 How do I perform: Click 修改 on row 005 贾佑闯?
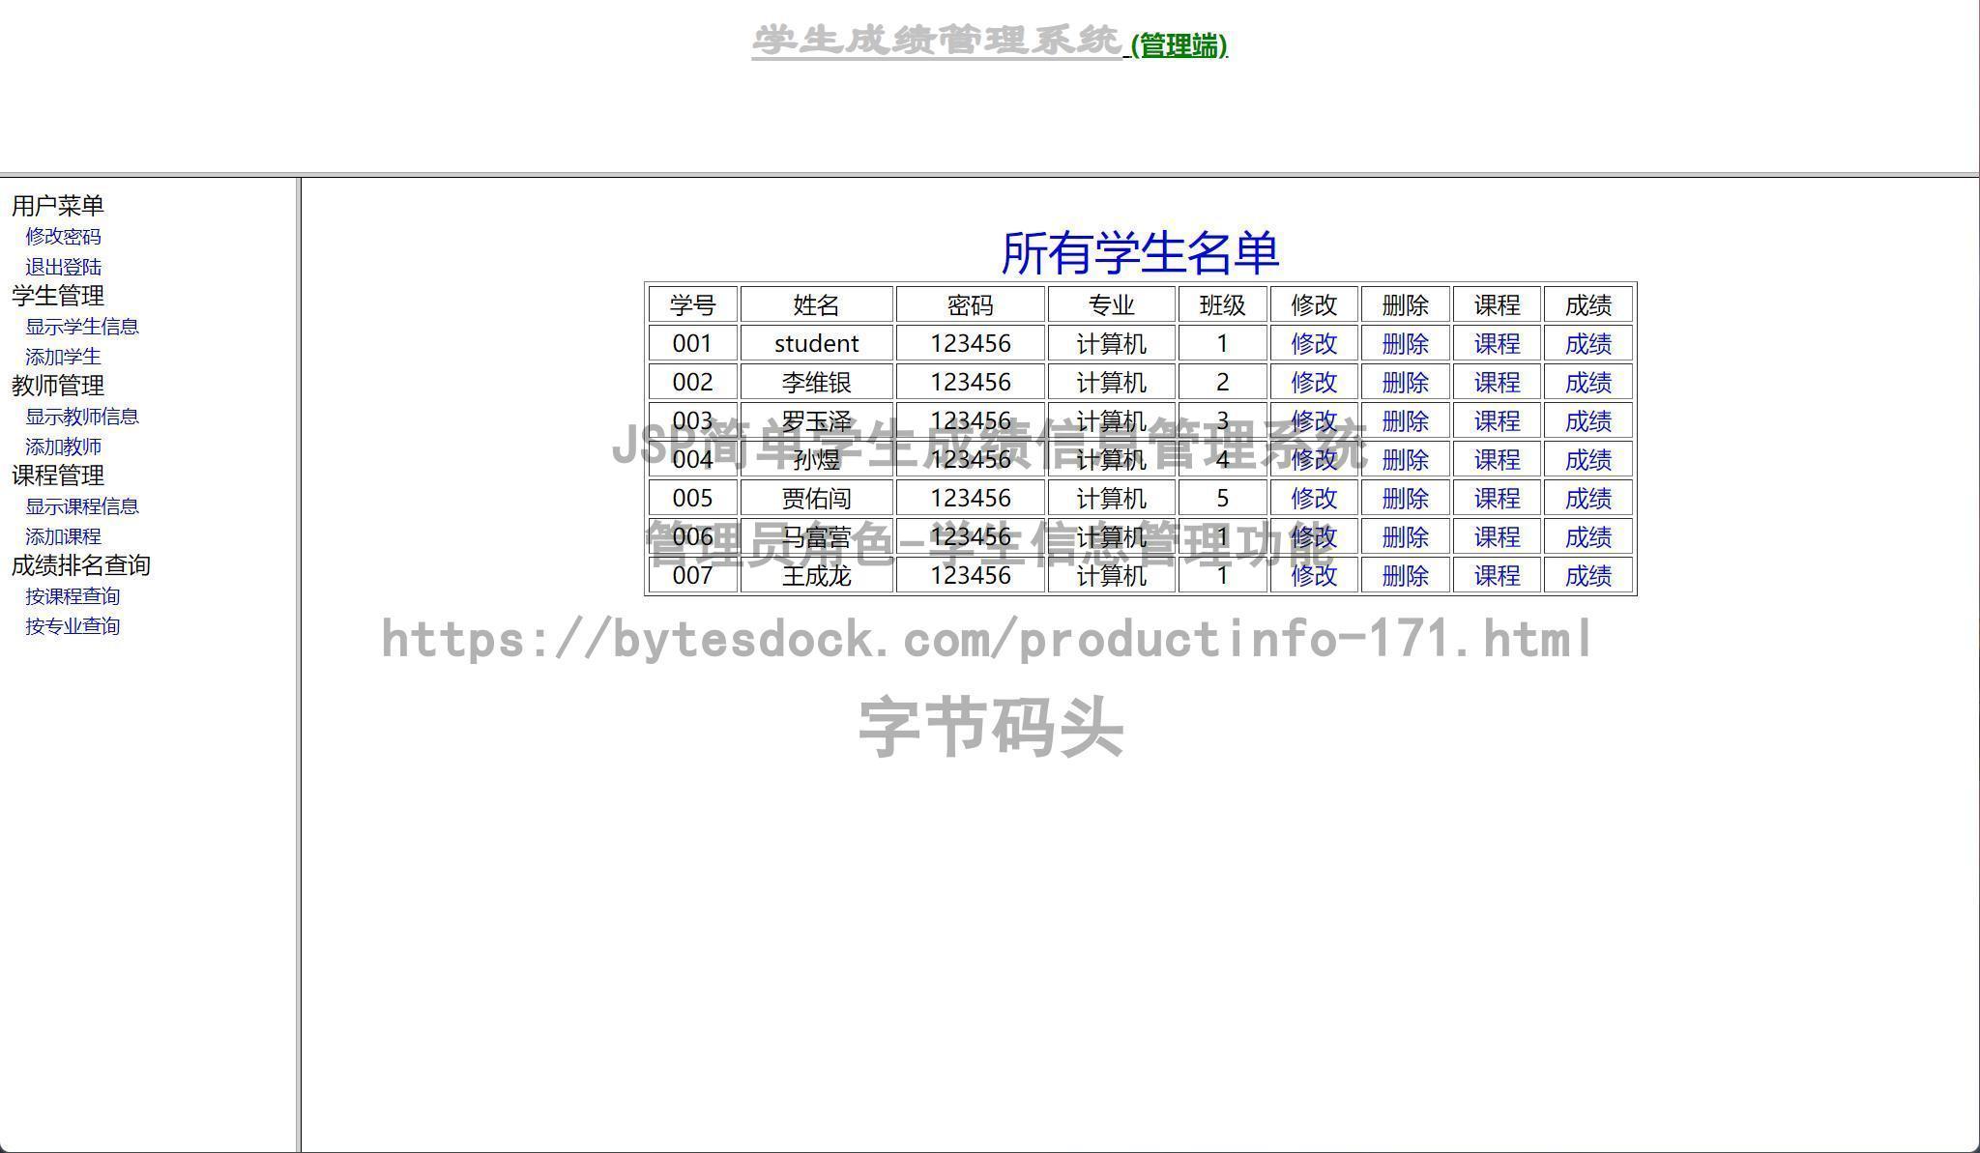pyautogui.click(x=1312, y=499)
